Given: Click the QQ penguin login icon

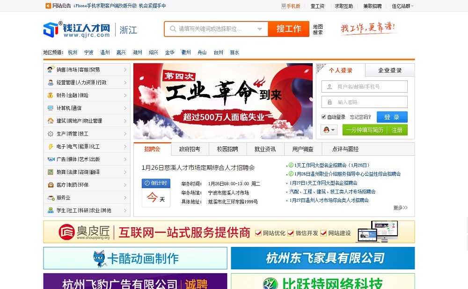Looking at the screenshot, I should pos(326,130).
